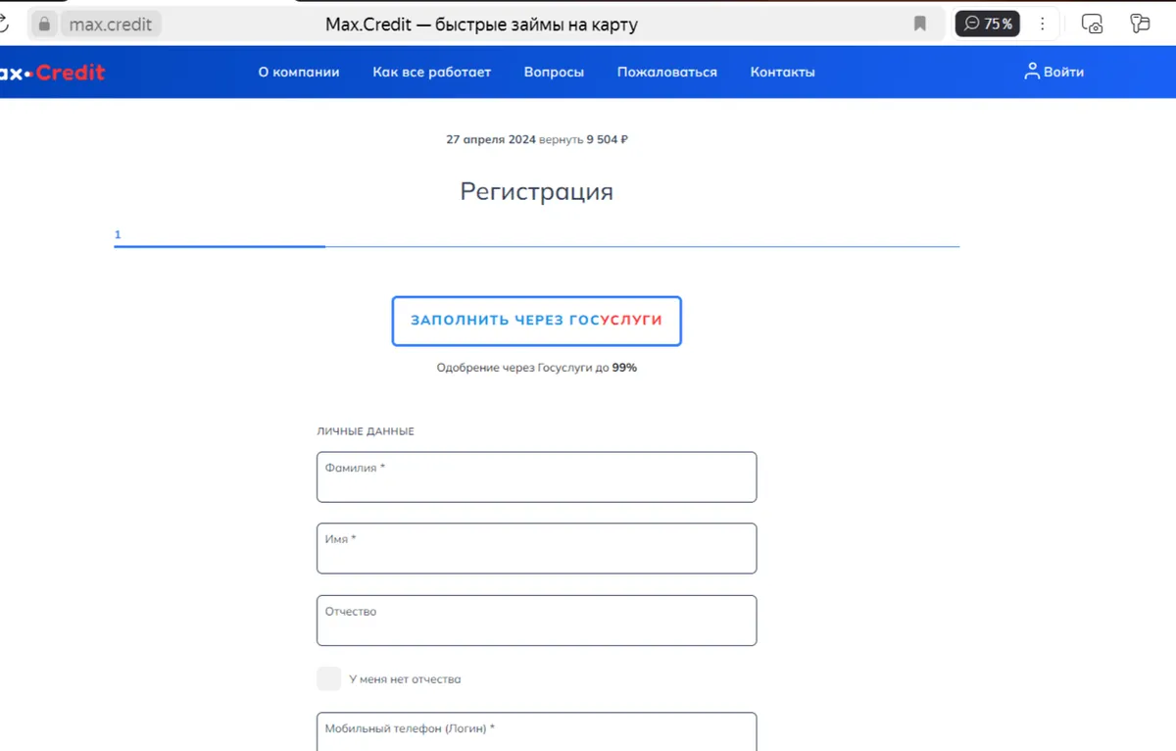Click the user profile icon beside Войти
This screenshot has height=751, width=1176.
point(1032,71)
